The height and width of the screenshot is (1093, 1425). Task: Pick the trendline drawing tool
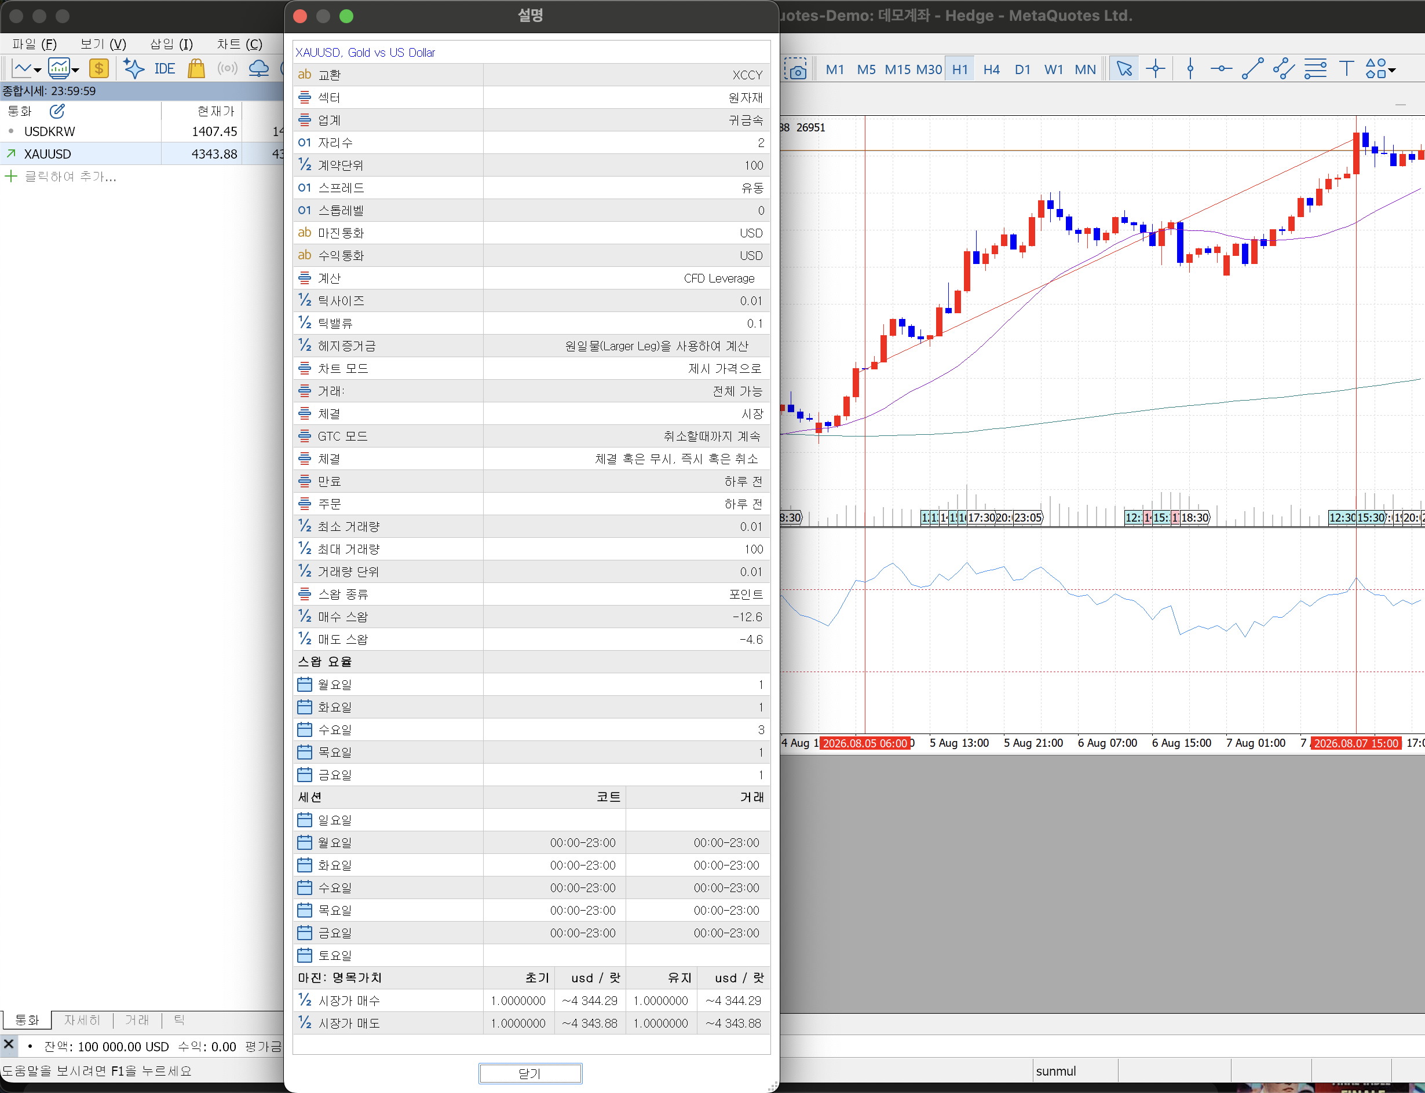[1252, 68]
